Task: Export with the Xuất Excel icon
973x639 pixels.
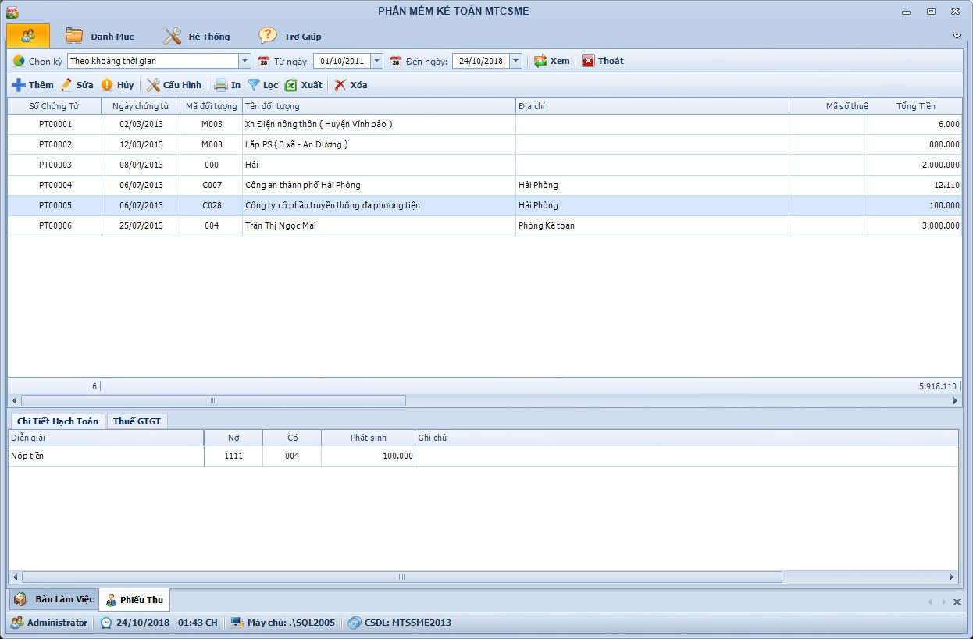Action: (x=291, y=85)
